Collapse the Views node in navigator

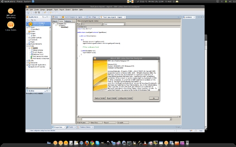click(x=27, y=27)
